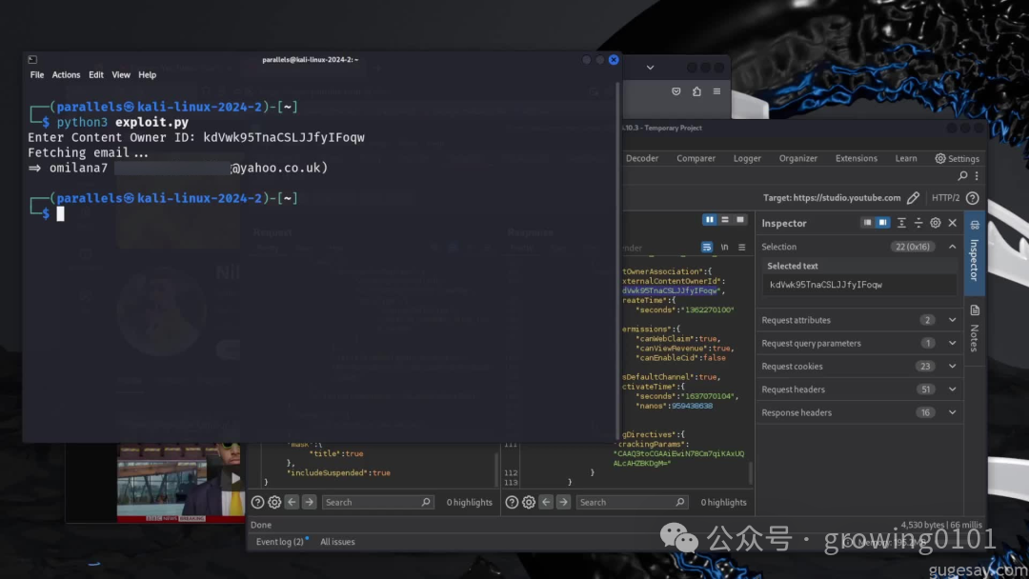The height and width of the screenshot is (579, 1029).
Task: Expand the Response headers section
Action: click(x=952, y=412)
